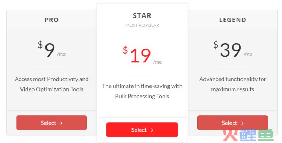Click the $9 price figure
The image size is (282, 143).
[x=46, y=49]
